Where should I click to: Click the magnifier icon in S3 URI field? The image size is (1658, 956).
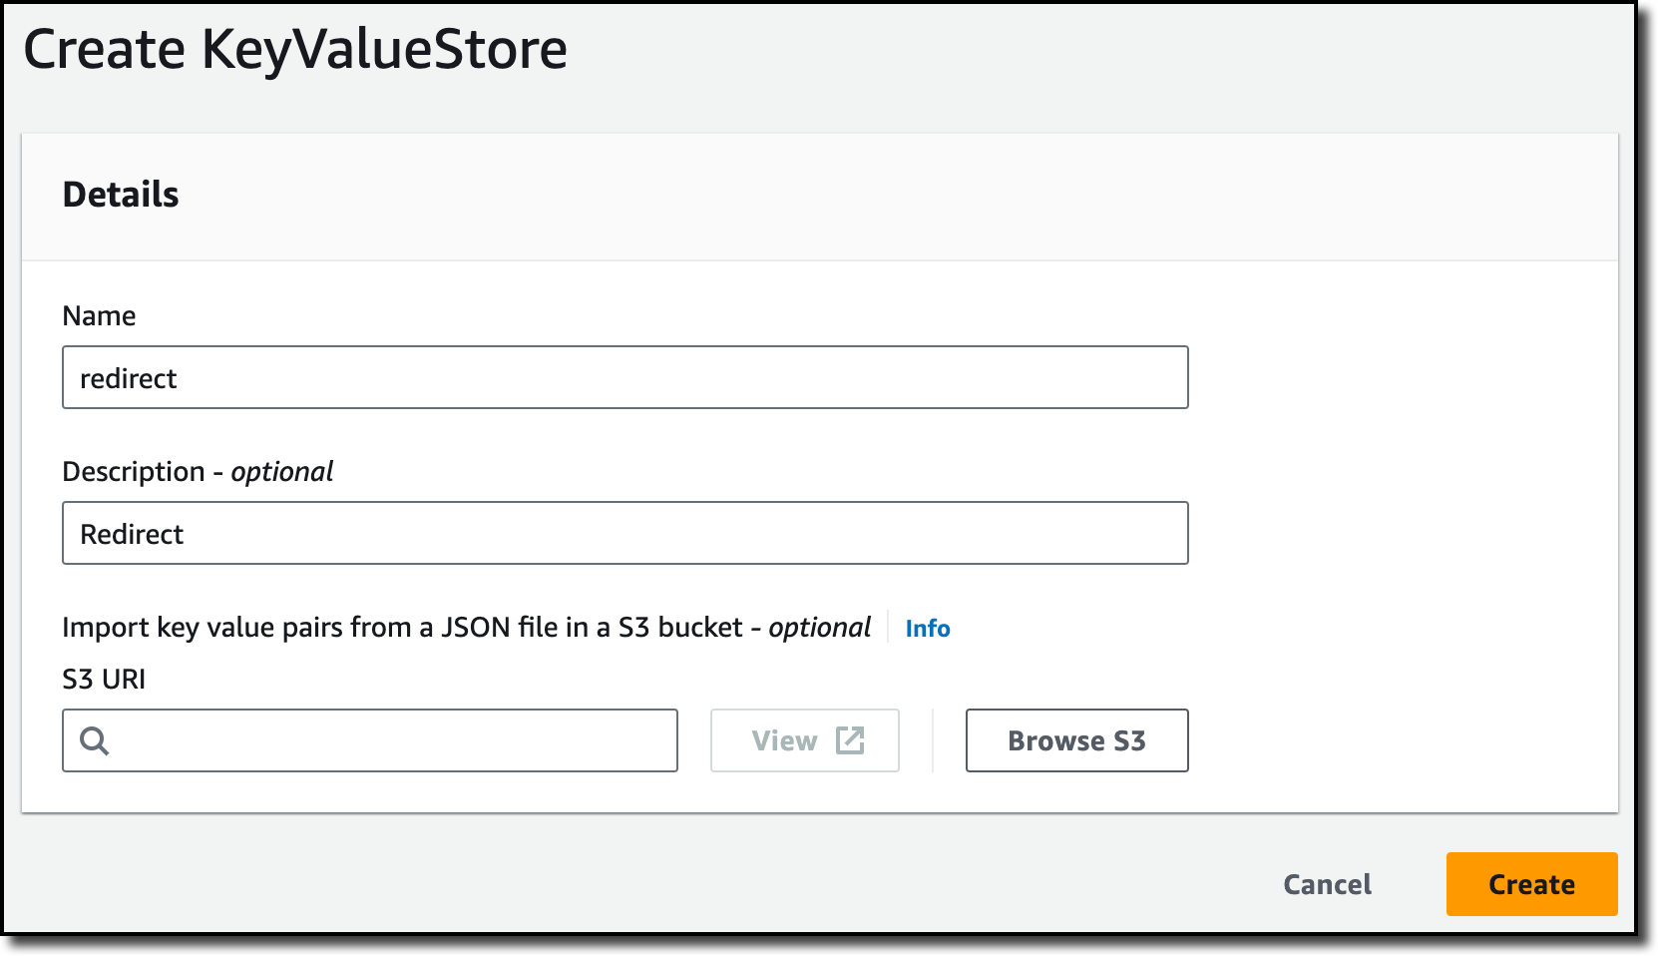tap(94, 740)
